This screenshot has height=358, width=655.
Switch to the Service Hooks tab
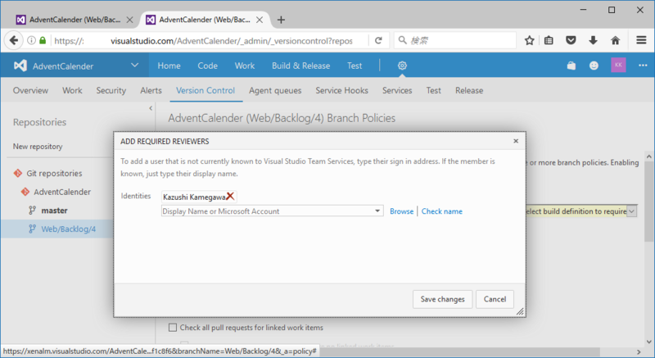tap(341, 90)
